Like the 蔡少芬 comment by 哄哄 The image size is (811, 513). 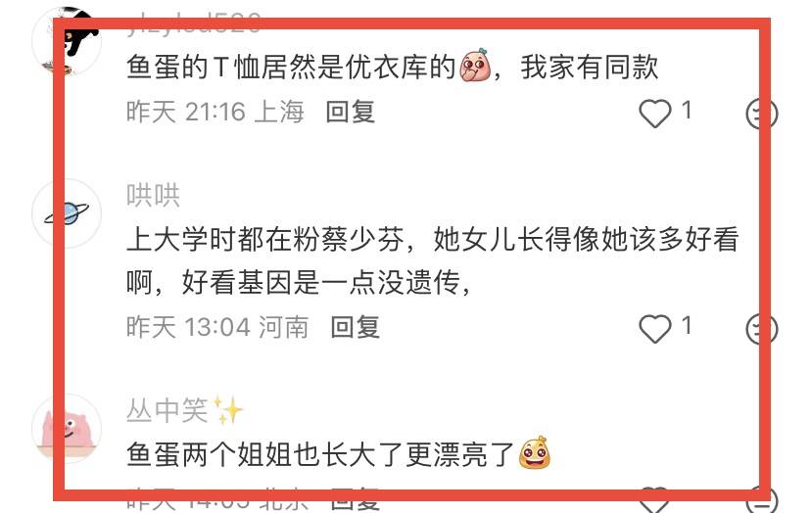tap(655, 329)
